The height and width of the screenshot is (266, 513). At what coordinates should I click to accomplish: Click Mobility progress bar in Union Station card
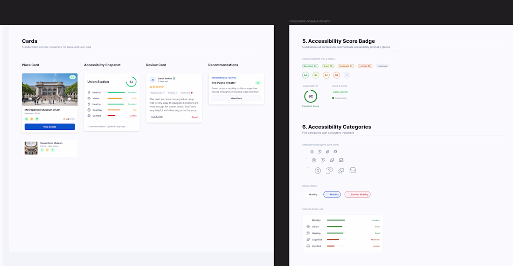(x=116, y=93)
